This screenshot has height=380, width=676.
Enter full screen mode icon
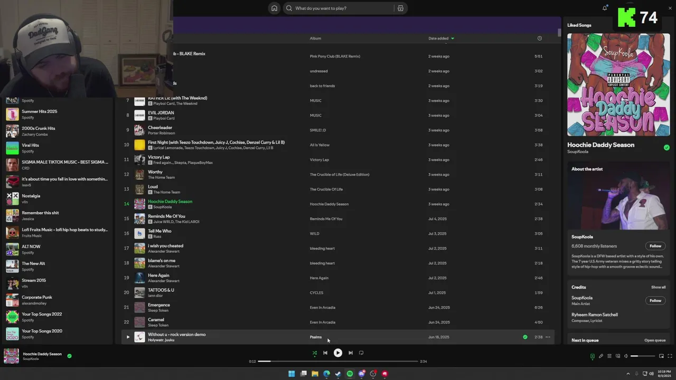pos(670,356)
